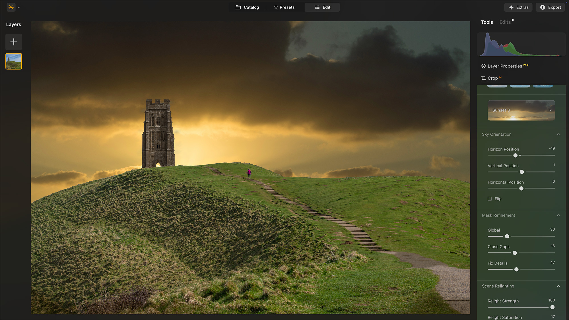Viewport: 569px width, 320px height.
Task: Open the Presets tab
Action: pos(284,7)
